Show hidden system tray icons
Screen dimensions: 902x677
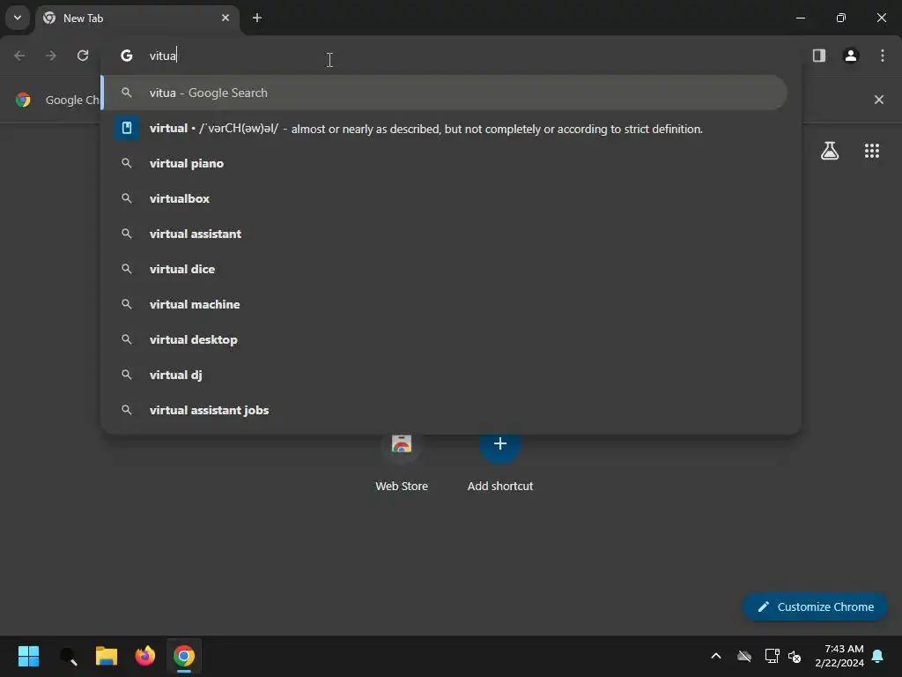(716, 656)
